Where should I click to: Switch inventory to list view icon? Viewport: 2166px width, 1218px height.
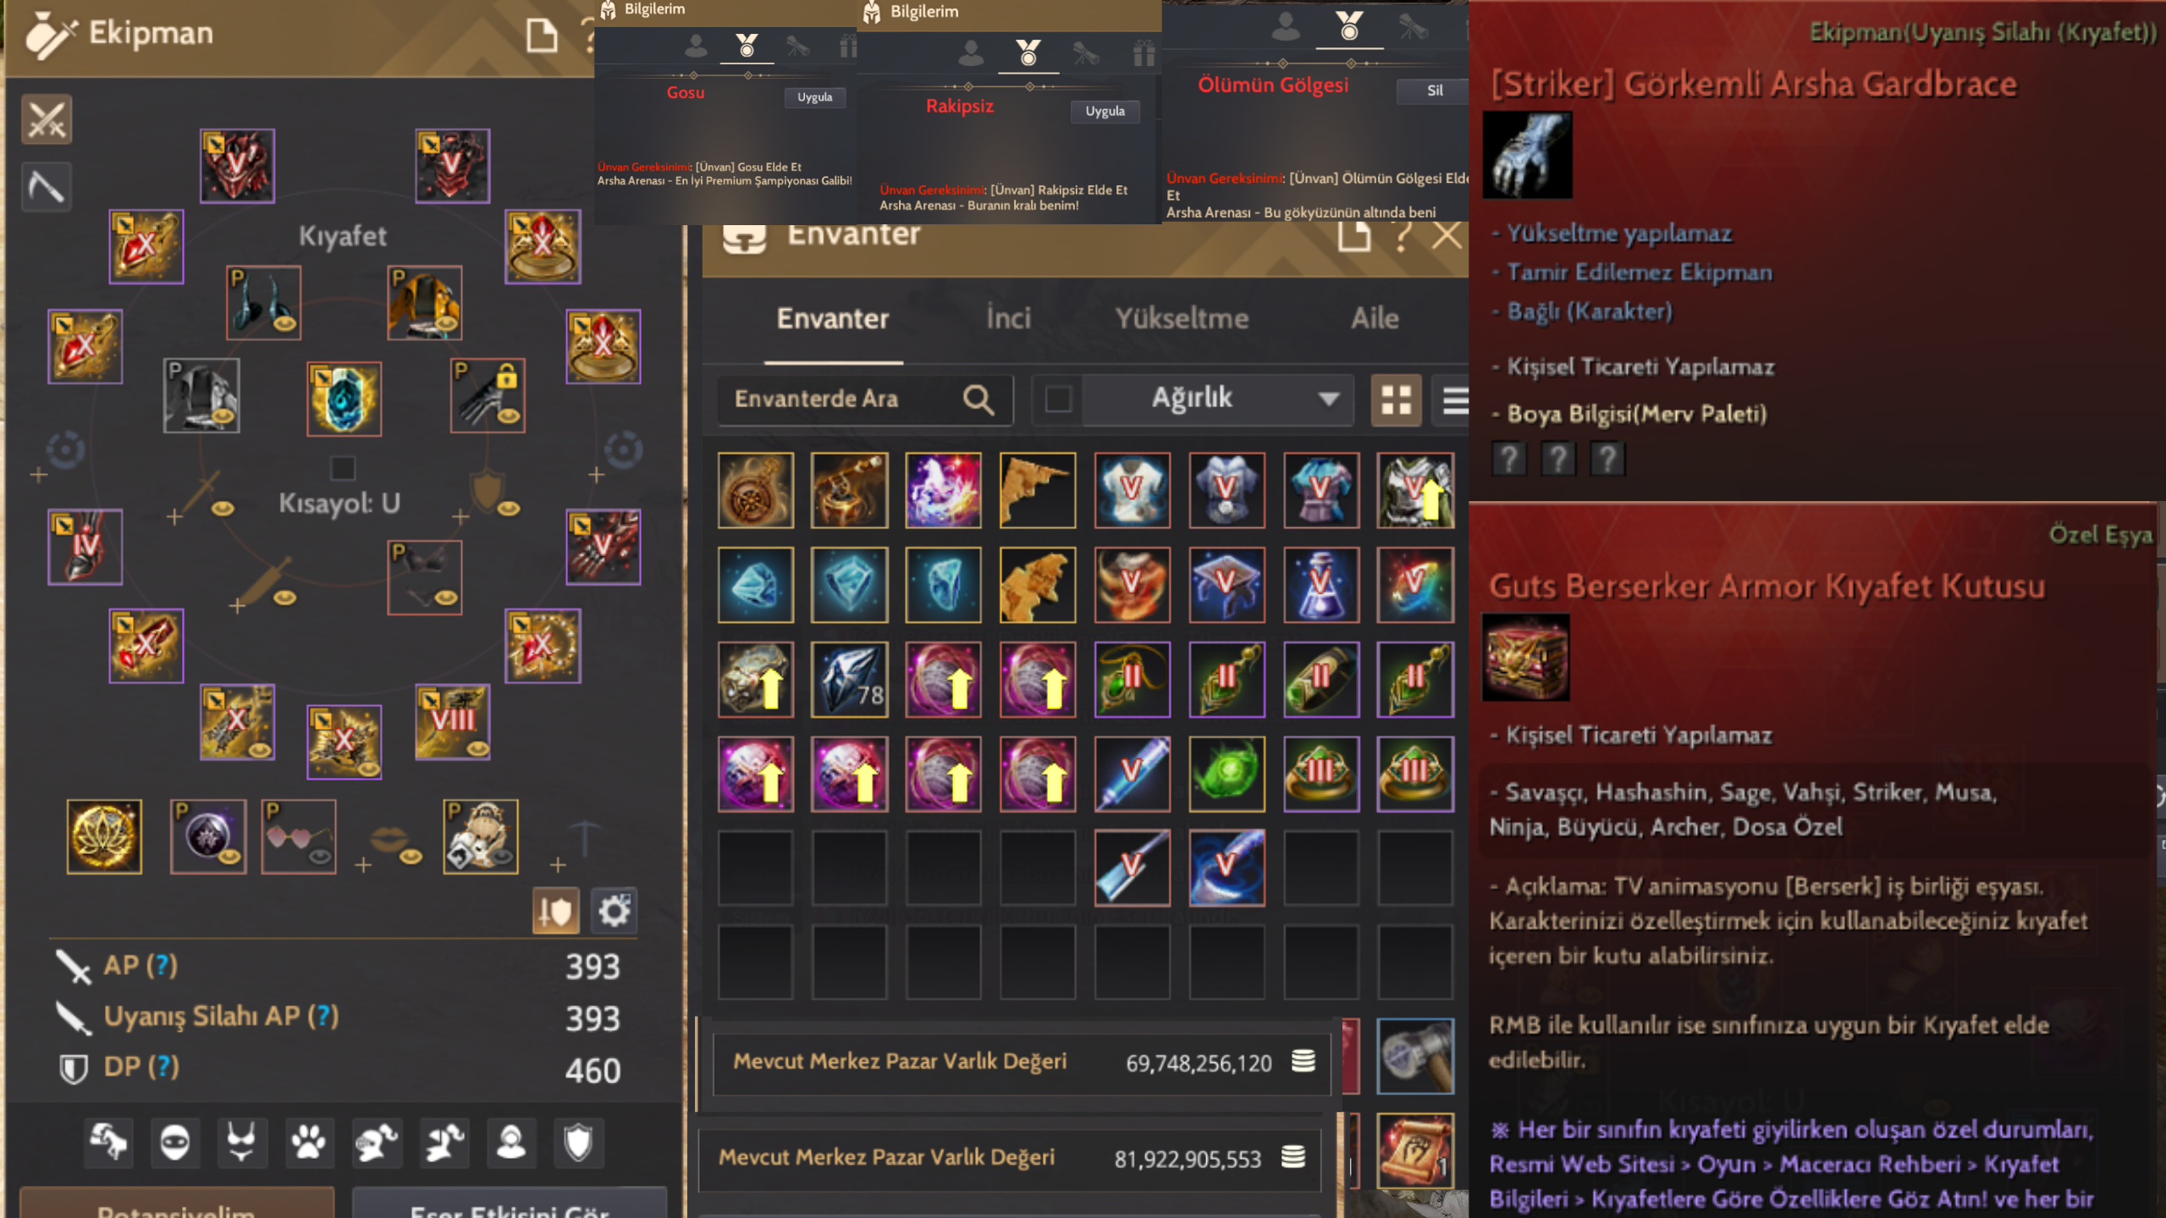[1454, 400]
